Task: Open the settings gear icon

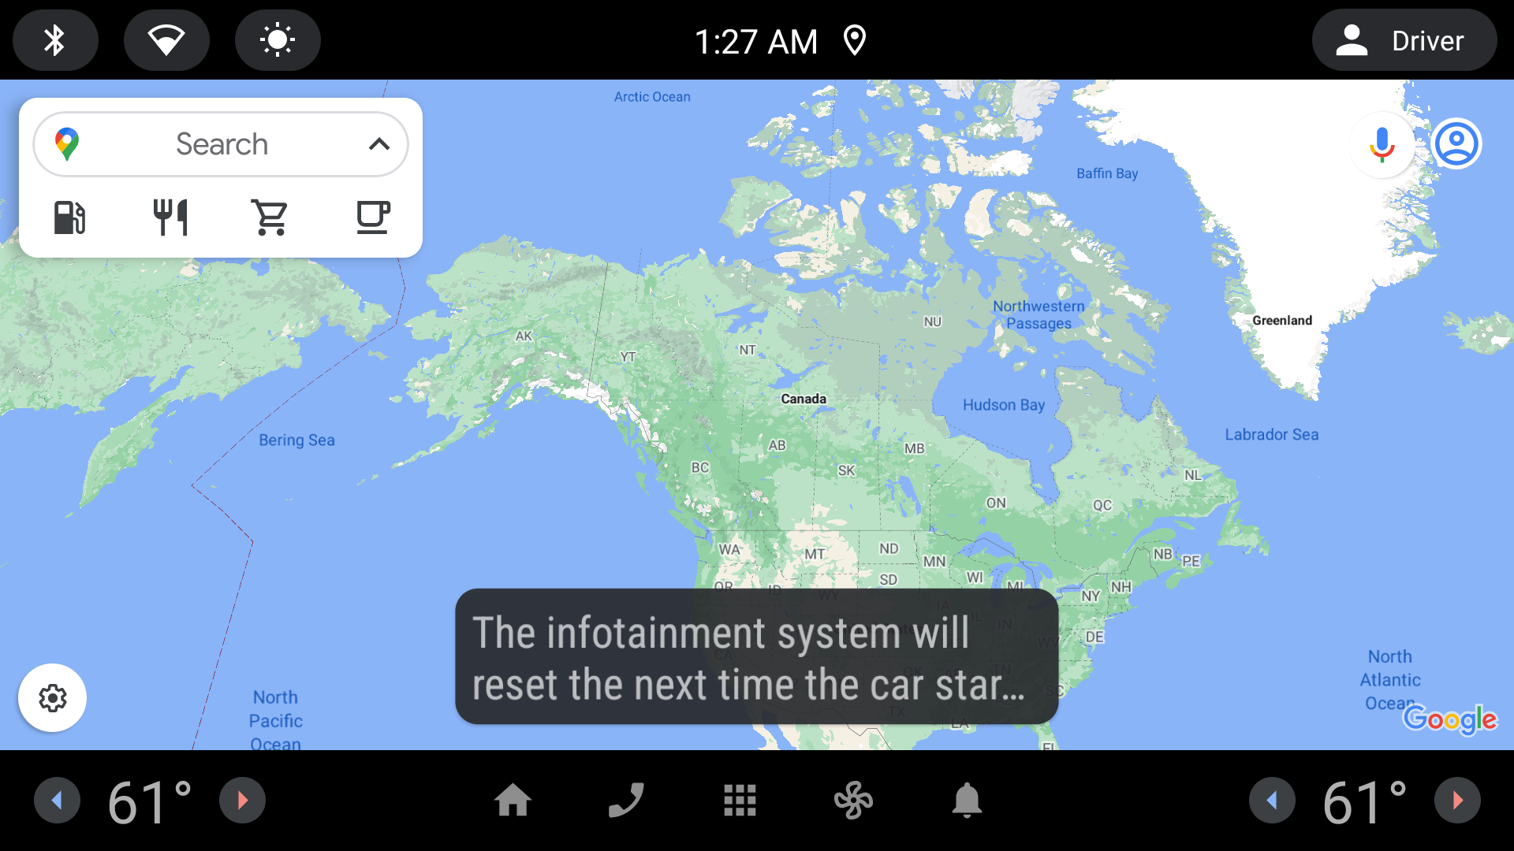Action: pos(51,697)
